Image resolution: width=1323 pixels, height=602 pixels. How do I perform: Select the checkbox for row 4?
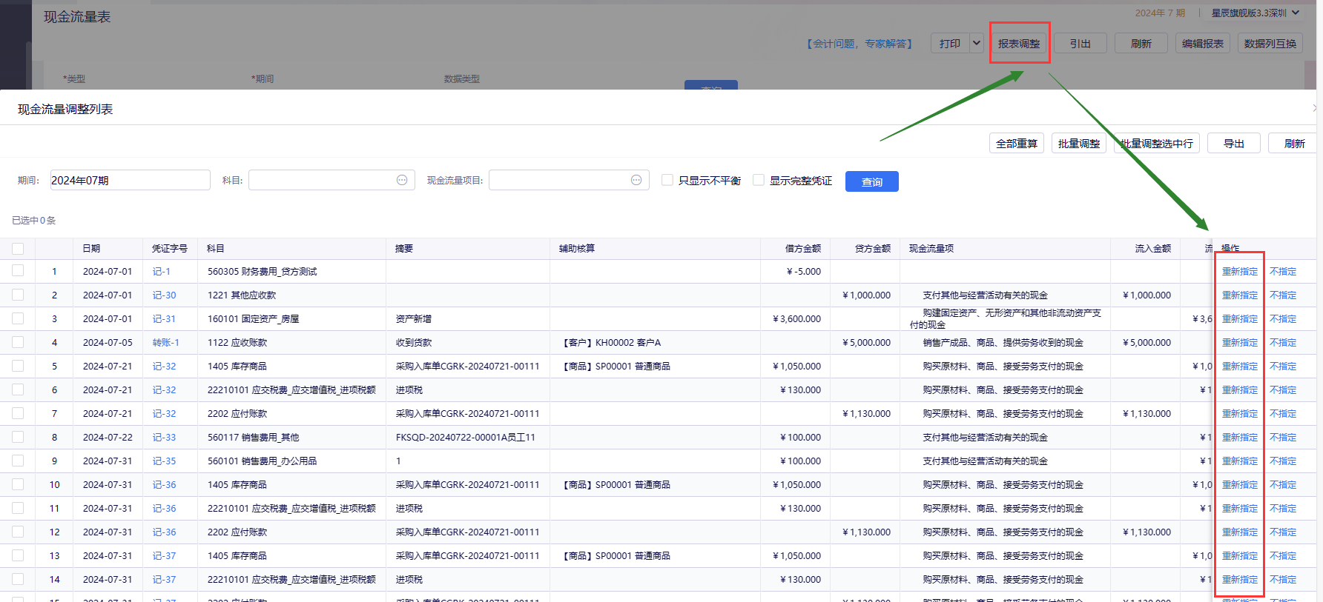click(18, 342)
